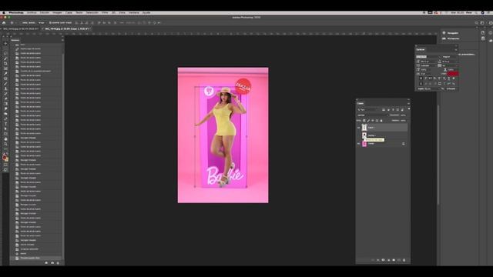Click trash icon in History panel
The height and width of the screenshot is (277, 493).
tap(58, 262)
